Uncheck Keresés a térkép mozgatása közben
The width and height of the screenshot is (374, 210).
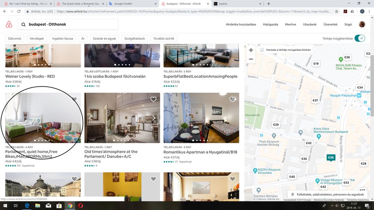click(x=262, y=50)
